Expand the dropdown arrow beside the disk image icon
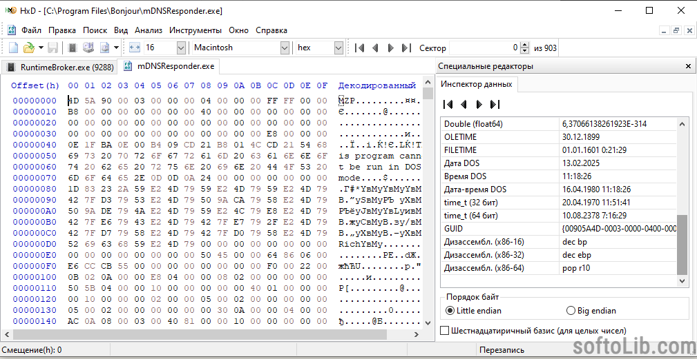The width and height of the screenshot is (697, 359). 117,48
